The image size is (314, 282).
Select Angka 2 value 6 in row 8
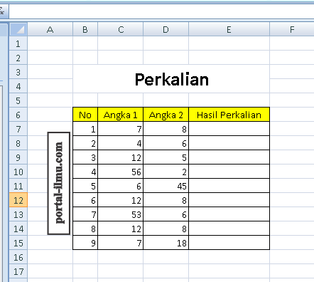[166, 143]
